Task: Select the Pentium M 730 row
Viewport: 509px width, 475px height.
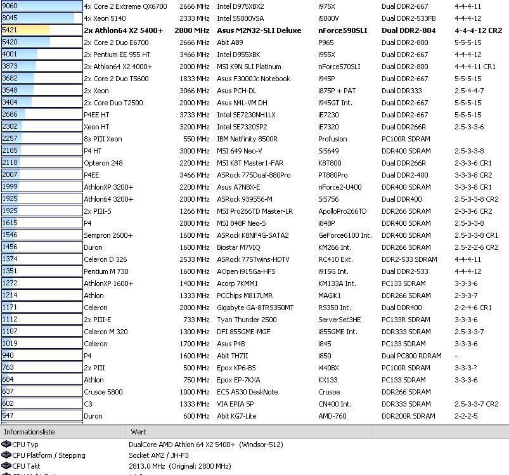Action: pyautogui.click(x=255, y=271)
